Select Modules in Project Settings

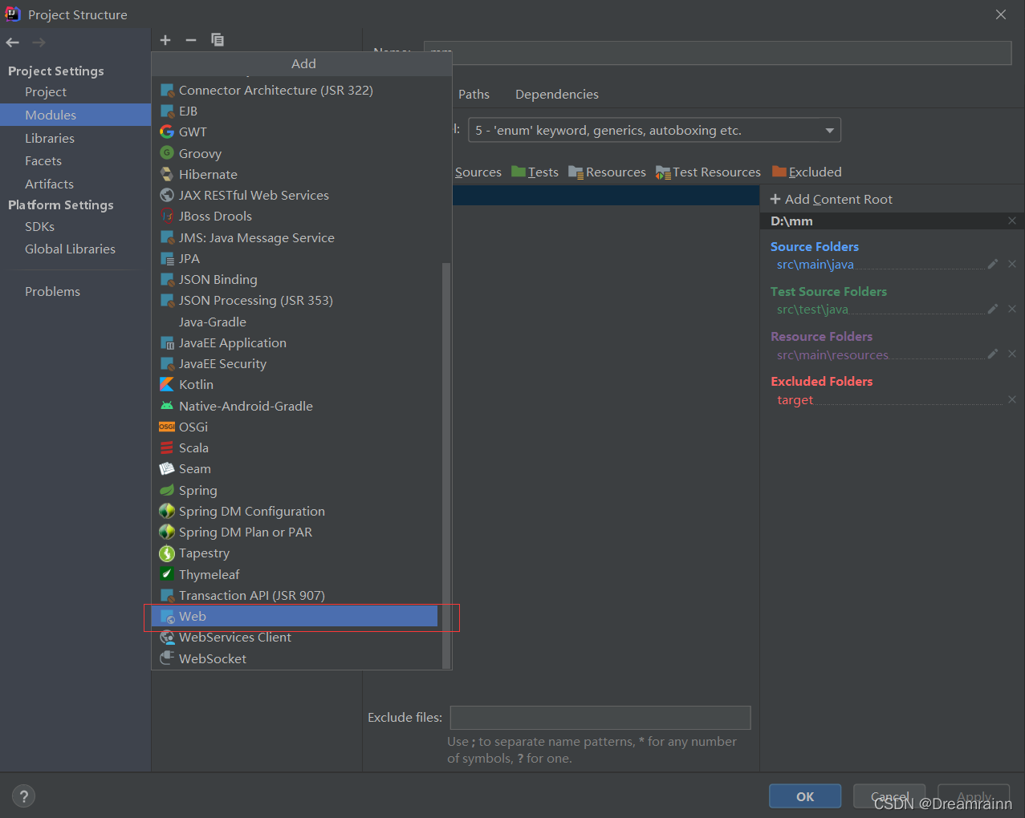(x=75, y=115)
